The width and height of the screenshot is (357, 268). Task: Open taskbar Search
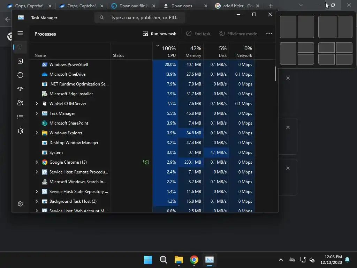(x=163, y=260)
